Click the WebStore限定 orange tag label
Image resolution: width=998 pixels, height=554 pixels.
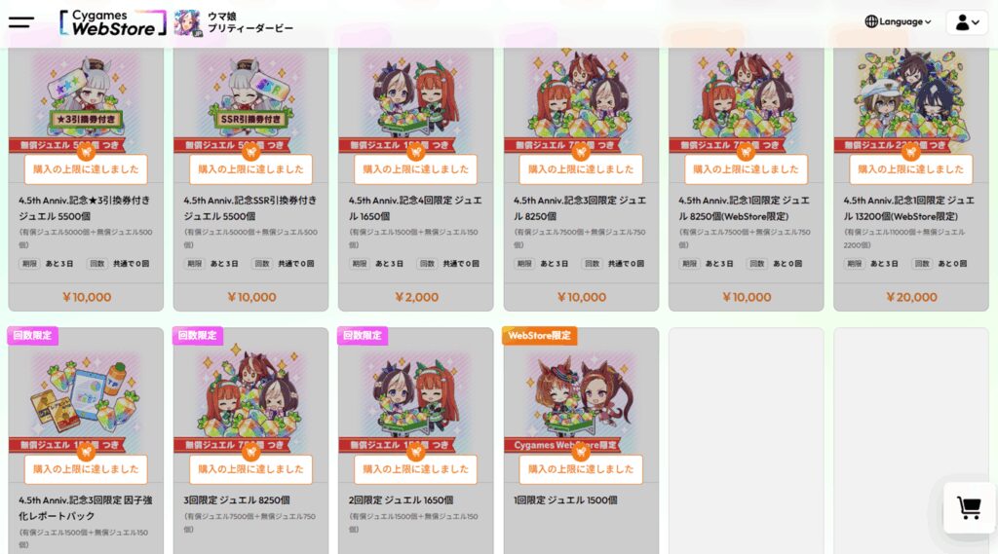tap(540, 336)
